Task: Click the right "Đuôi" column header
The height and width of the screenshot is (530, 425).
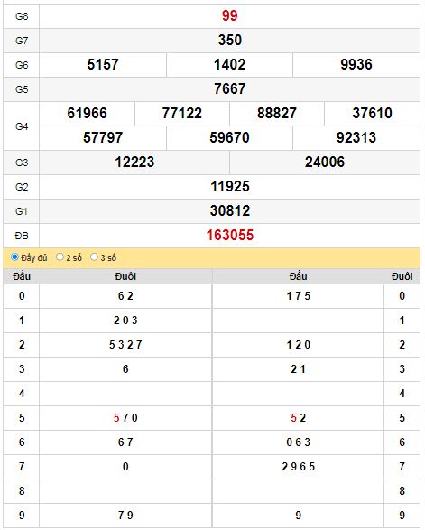Action: 402,276
